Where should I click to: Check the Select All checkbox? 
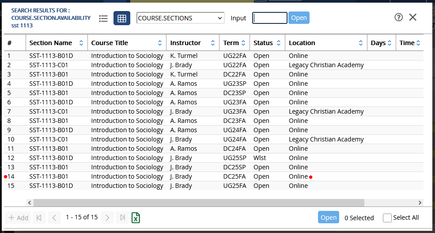point(387,218)
